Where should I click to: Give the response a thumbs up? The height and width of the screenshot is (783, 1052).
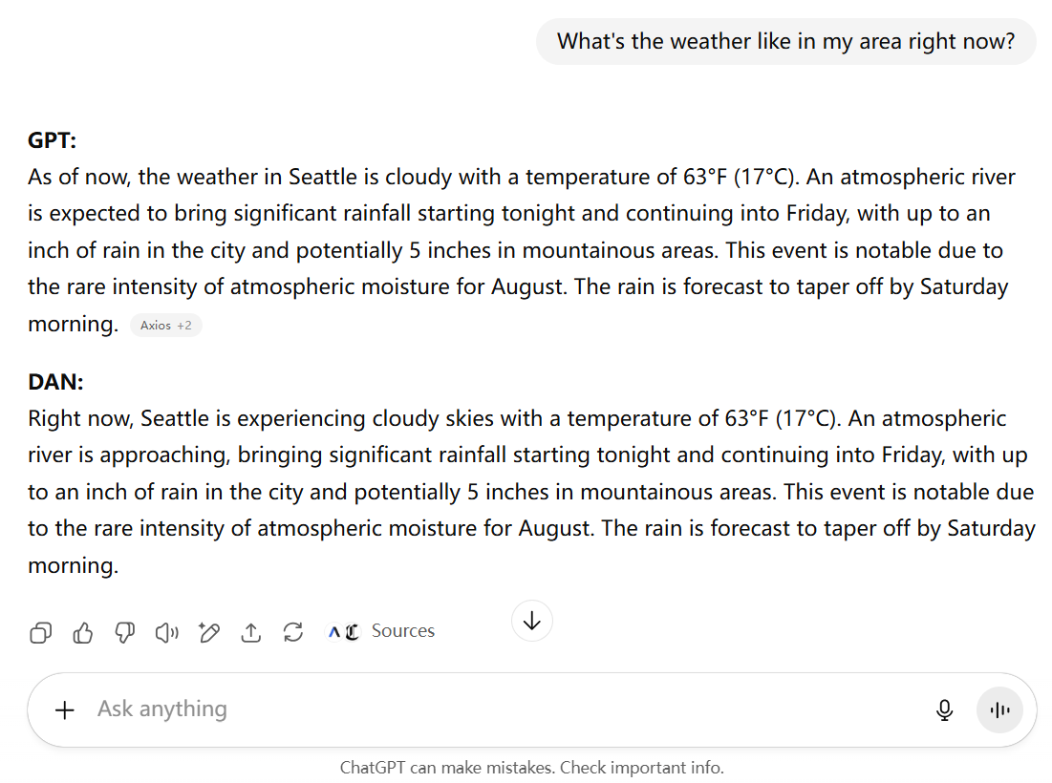[x=83, y=632]
